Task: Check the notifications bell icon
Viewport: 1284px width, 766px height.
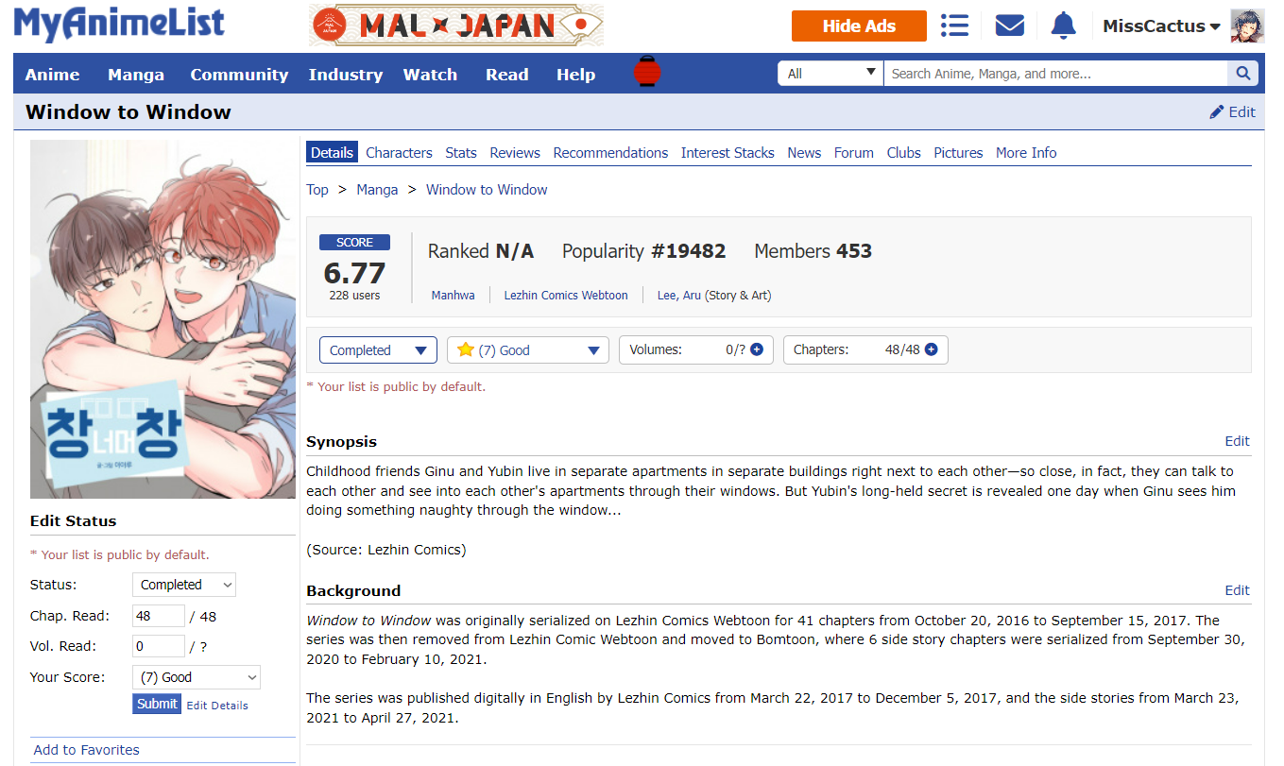Action: (1064, 26)
